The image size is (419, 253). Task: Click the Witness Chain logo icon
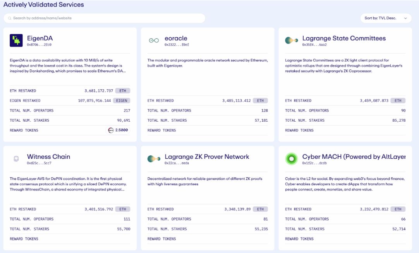coord(16,159)
